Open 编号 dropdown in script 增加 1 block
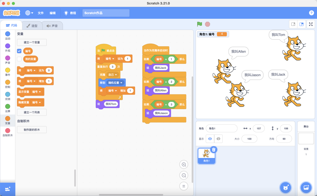 pos(112,91)
